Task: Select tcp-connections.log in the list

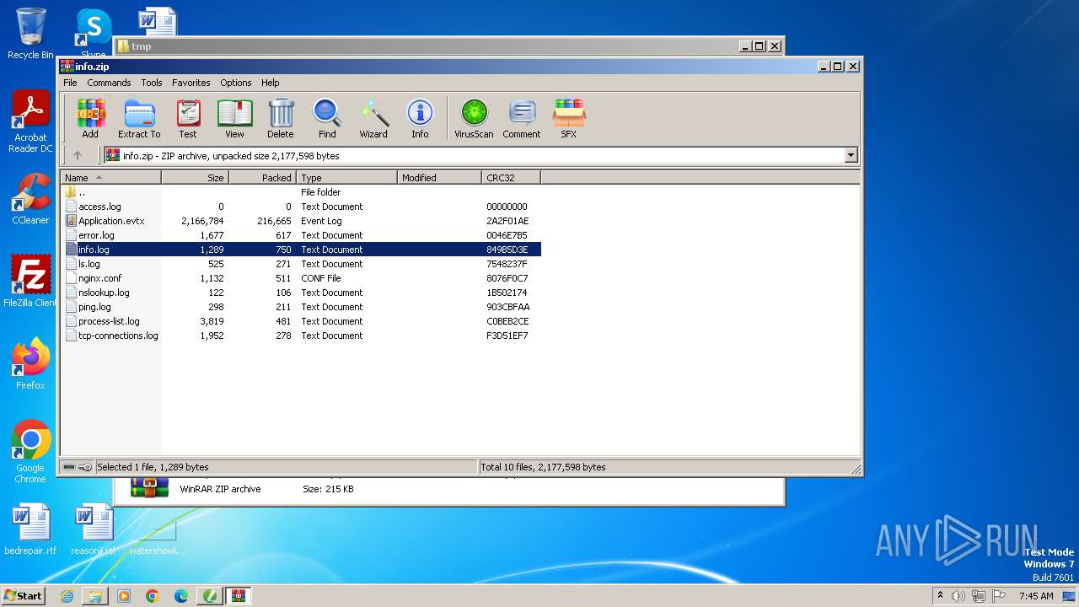Action: (301, 336)
